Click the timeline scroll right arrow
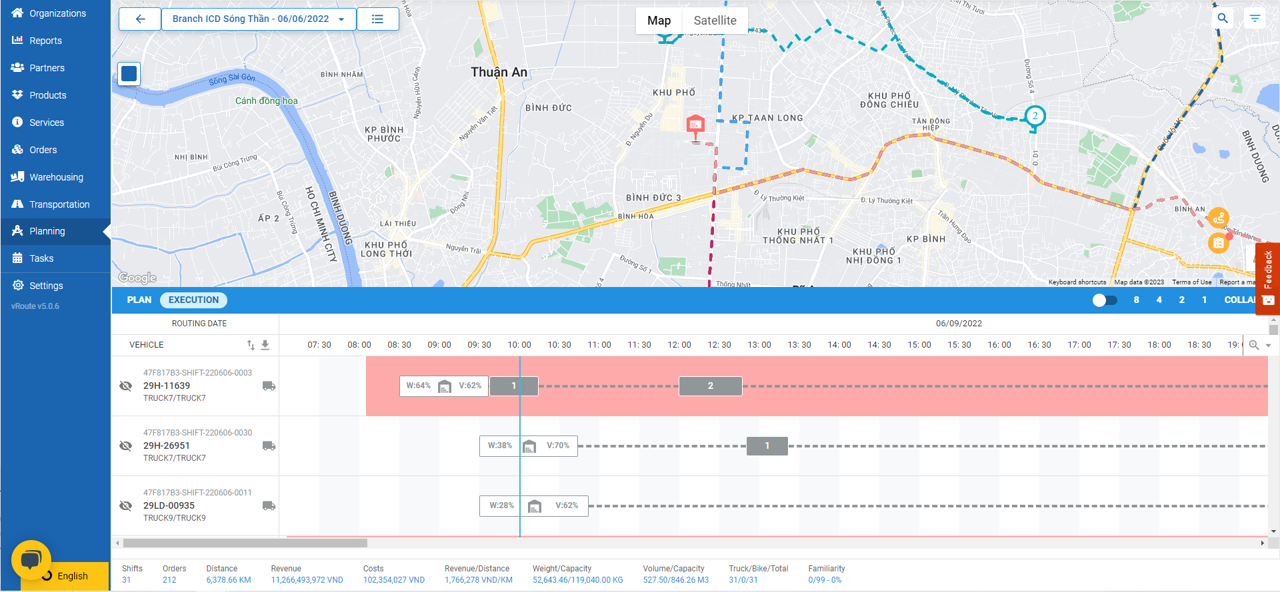This screenshot has height=592, width=1280. [x=1262, y=543]
